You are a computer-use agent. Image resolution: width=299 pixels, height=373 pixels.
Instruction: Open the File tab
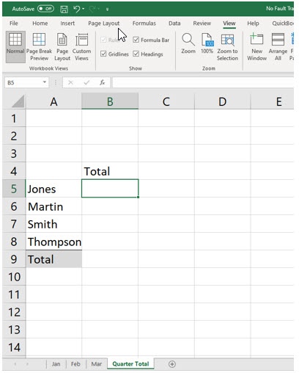(14, 23)
